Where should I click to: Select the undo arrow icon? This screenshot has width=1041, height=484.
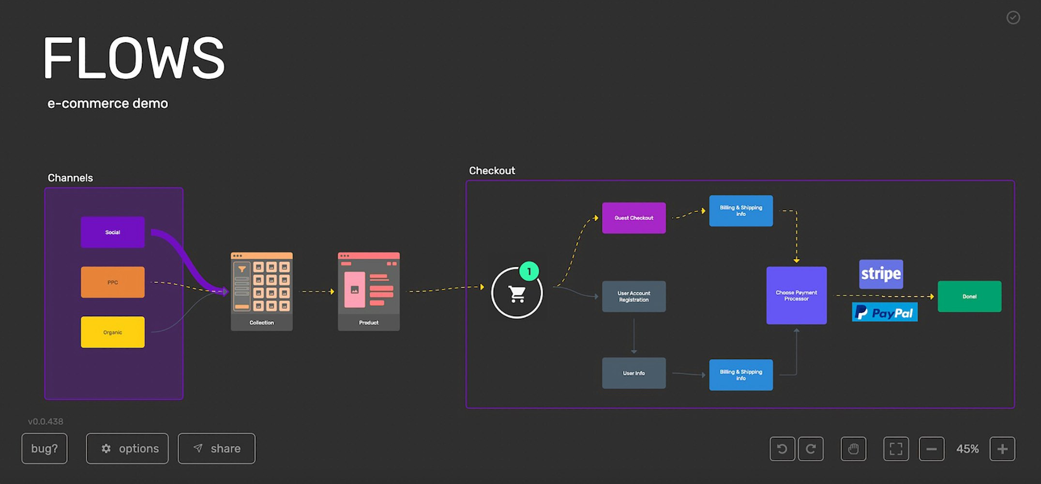[x=782, y=449]
